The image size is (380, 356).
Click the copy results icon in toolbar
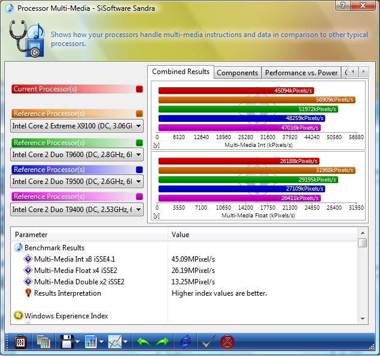43,342
